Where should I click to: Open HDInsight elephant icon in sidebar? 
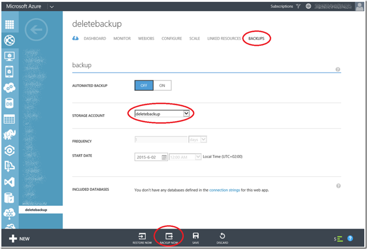[9, 135]
